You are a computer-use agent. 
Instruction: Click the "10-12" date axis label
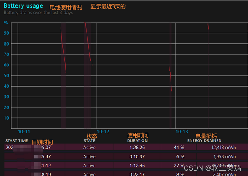[103, 132]
